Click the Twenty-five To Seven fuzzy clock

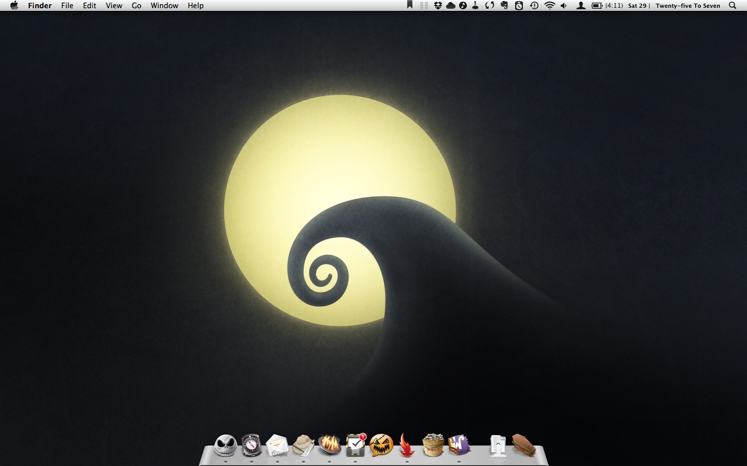pos(688,6)
